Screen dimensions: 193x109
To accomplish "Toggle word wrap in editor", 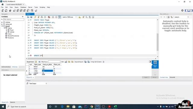I will (93, 17).
